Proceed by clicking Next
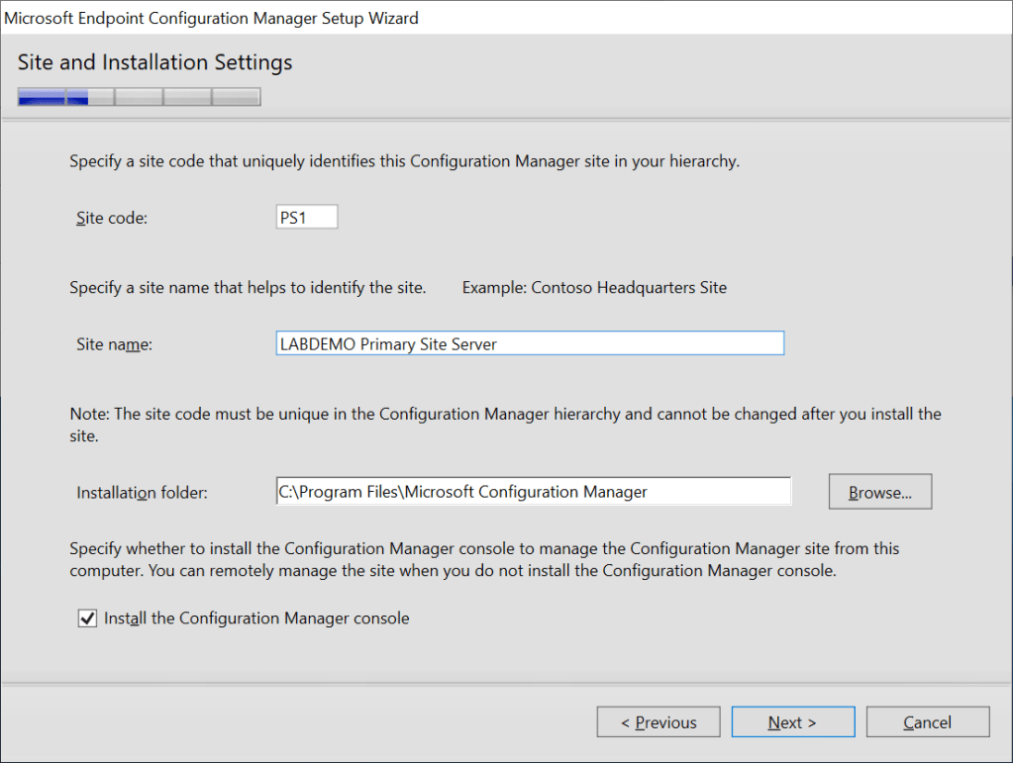Viewport: 1013px width, 763px height. click(x=792, y=722)
